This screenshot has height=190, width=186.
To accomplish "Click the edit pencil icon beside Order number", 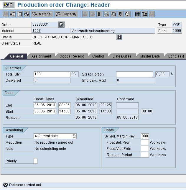I will tap(62, 24).
